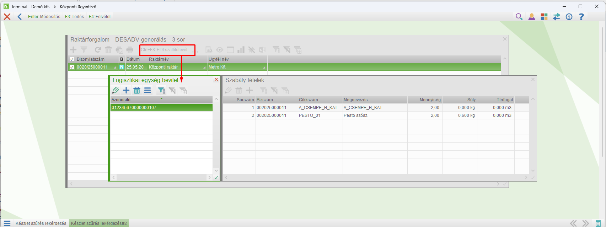
Task: Click the edit pencil in Logisztikai egység bevitel
Action: [116, 90]
